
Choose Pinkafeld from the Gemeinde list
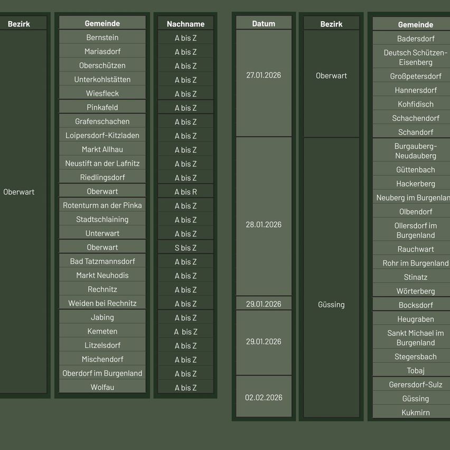(102, 107)
